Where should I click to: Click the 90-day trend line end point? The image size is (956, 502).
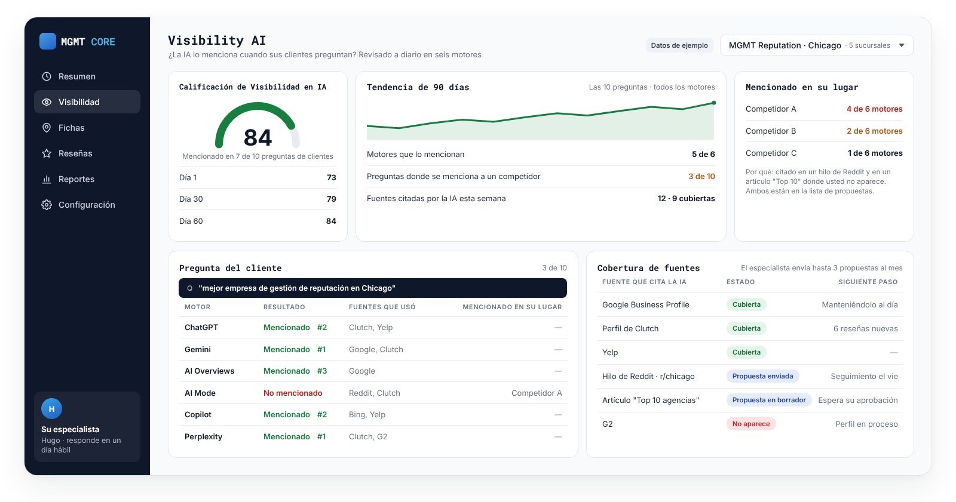(713, 103)
